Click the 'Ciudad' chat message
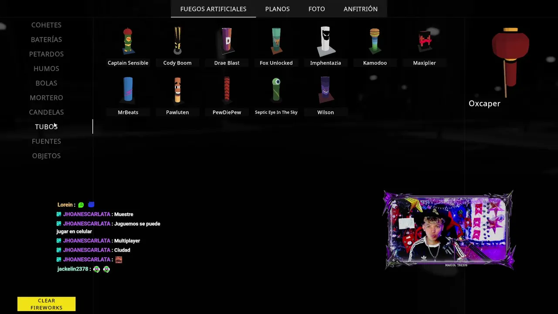The height and width of the screenshot is (314, 558). pyautogui.click(x=122, y=250)
